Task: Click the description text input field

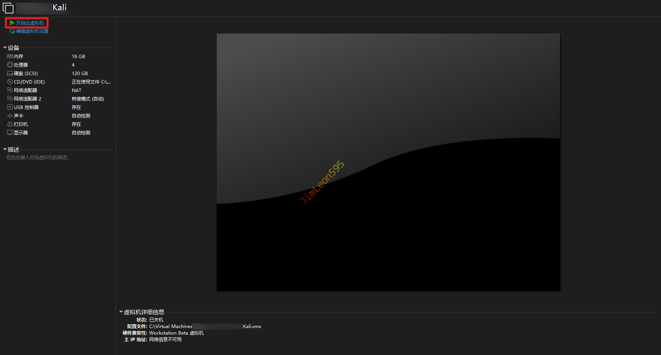Action: tap(38, 157)
